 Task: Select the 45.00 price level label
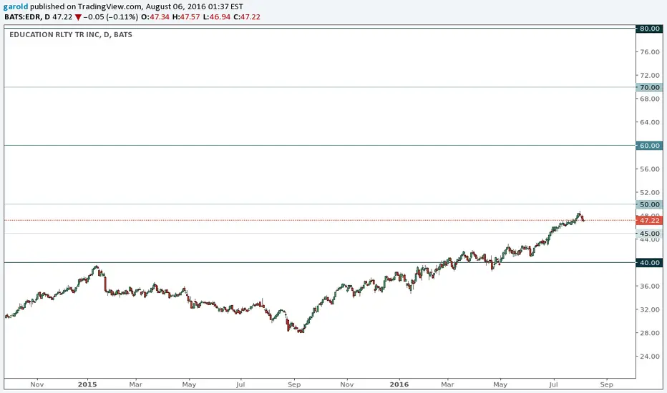click(650, 234)
